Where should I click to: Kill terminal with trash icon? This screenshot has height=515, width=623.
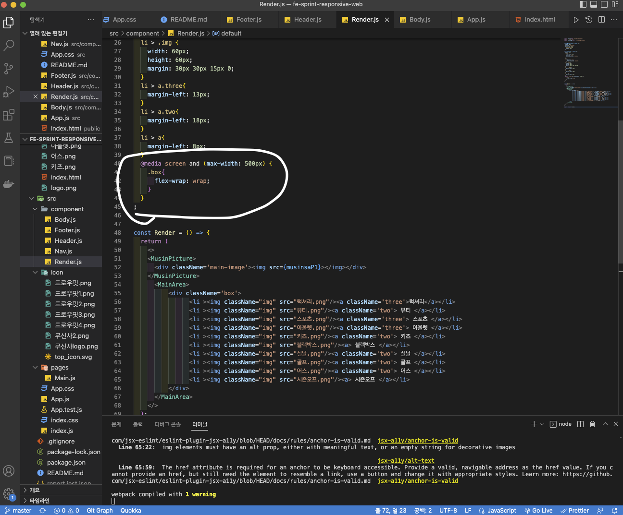click(x=592, y=424)
